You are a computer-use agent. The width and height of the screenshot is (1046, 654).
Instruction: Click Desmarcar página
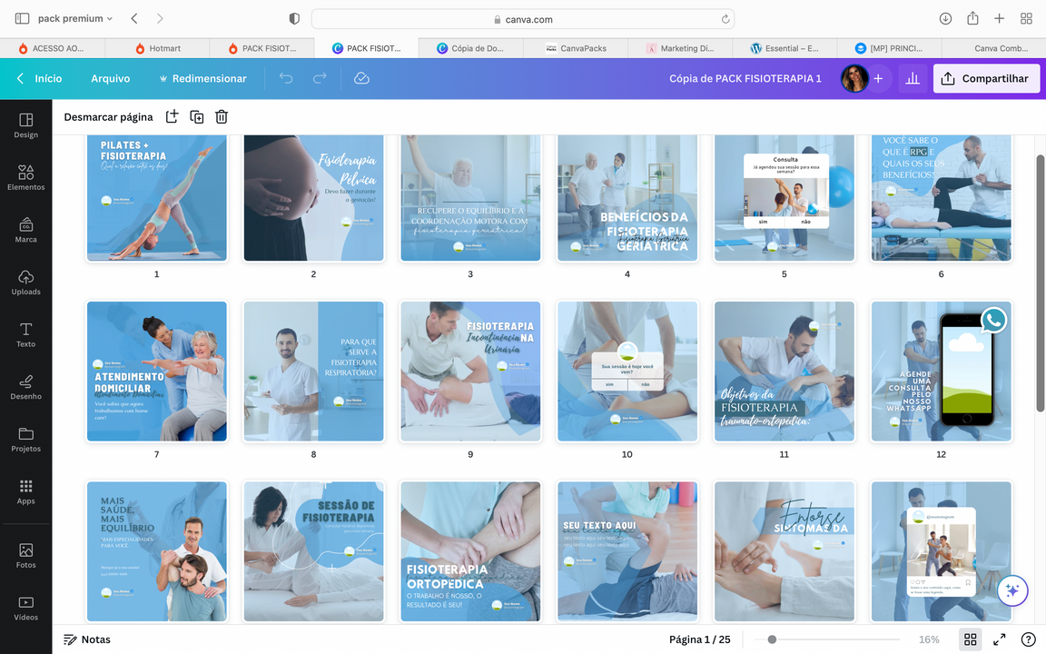(108, 116)
